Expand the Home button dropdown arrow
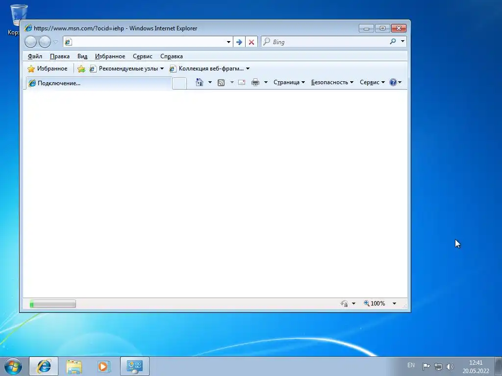 pos(210,82)
